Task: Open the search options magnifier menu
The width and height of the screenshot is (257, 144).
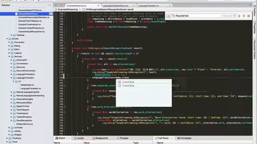Action: [x=173, y=16]
